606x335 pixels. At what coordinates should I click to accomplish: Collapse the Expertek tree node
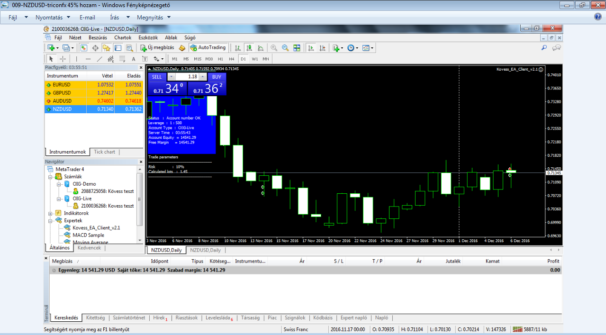click(51, 220)
